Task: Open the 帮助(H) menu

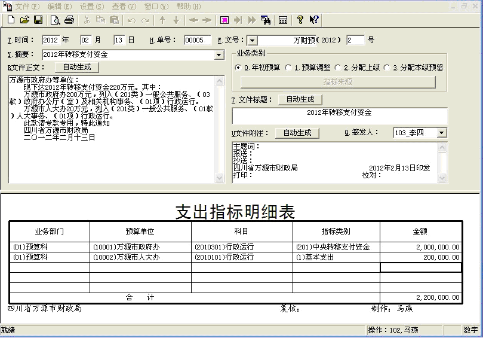Action: [189, 6]
